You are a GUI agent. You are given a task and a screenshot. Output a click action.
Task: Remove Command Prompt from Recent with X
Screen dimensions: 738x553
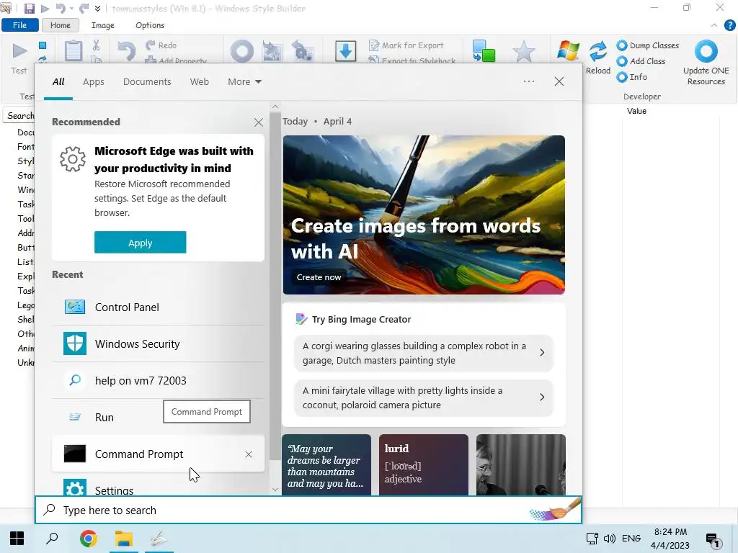(x=249, y=454)
